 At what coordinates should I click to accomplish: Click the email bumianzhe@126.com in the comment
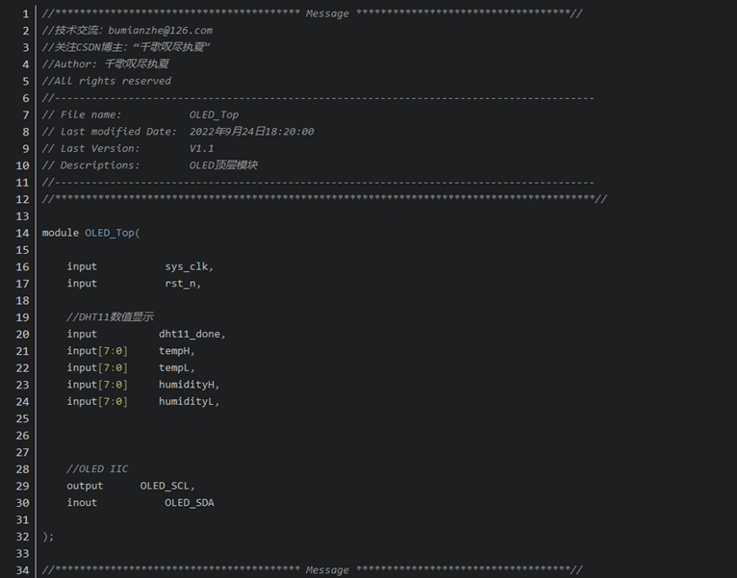160,31
